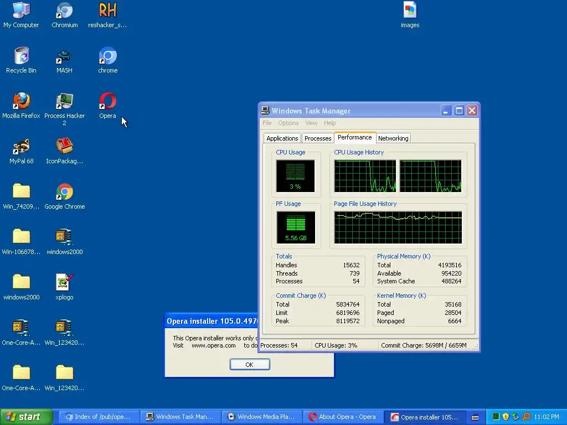
Task: Select the reshacker_setup desktop icon
Action: coord(107,15)
